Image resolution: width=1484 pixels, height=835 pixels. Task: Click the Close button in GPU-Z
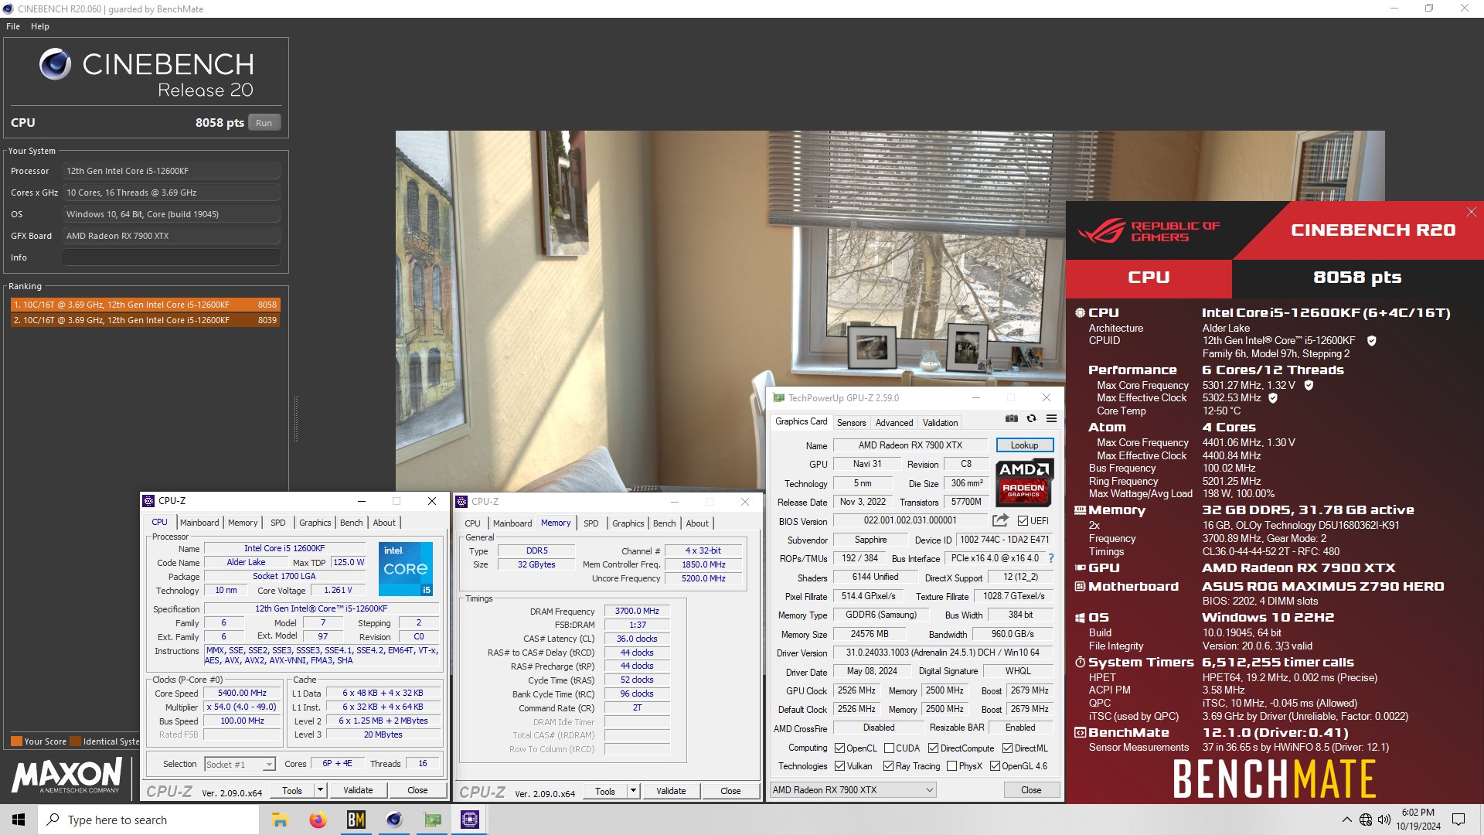tap(1031, 790)
